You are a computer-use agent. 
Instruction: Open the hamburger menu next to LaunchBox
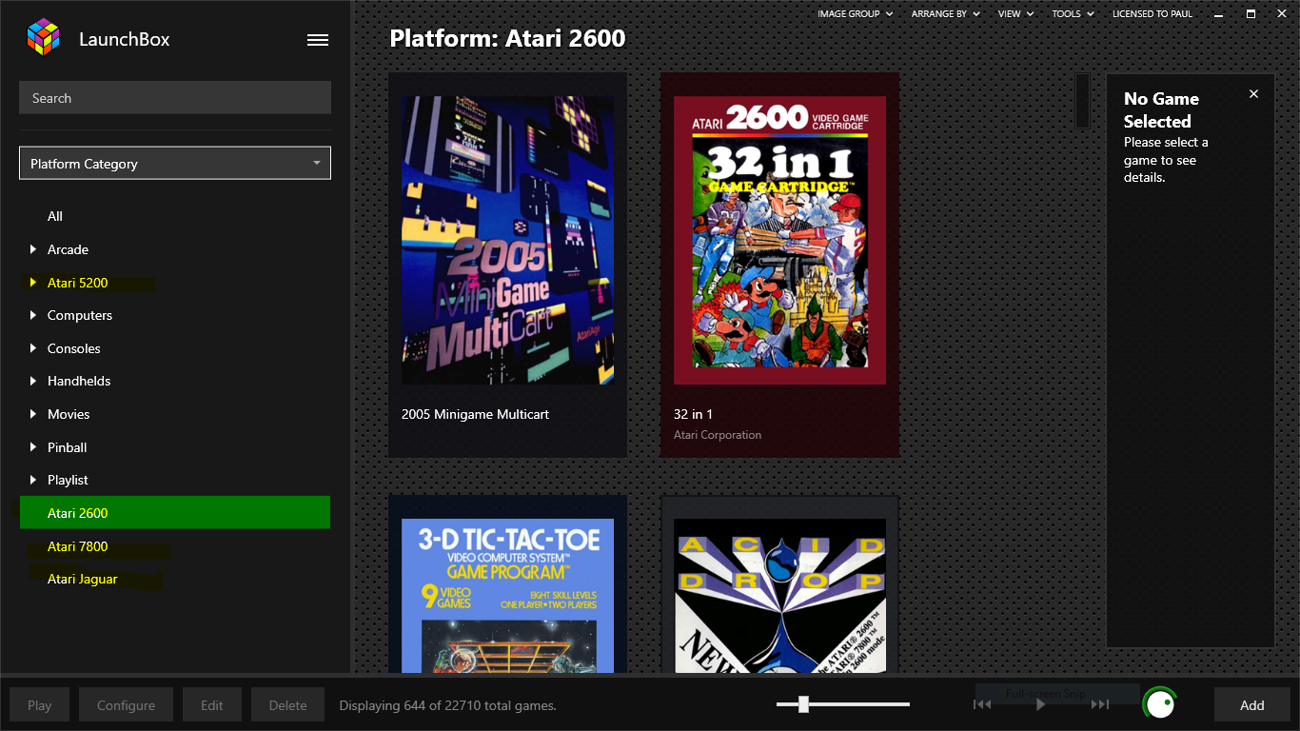pos(318,40)
